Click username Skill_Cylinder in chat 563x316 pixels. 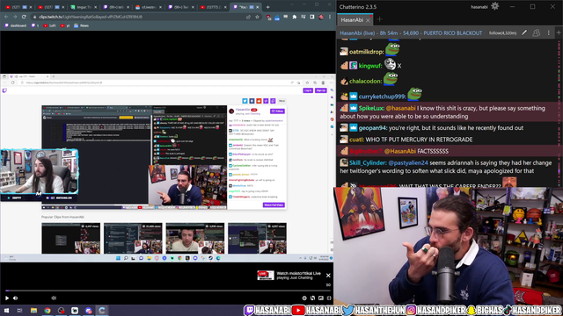pyautogui.click(x=368, y=162)
